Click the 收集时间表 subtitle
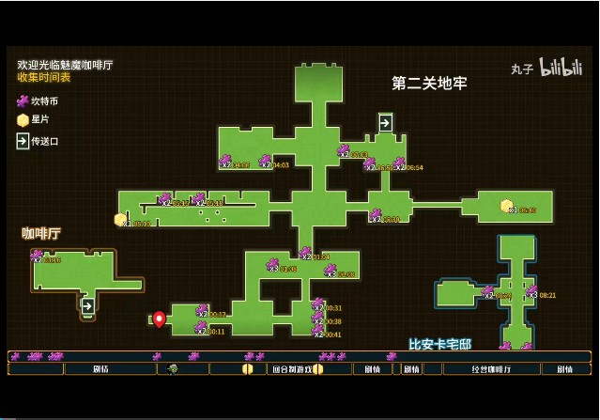 click(x=43, y=77)
